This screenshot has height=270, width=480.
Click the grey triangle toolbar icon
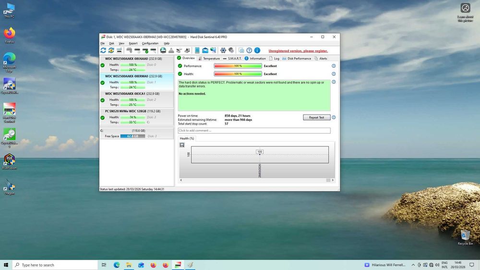(x=171, y=50)
